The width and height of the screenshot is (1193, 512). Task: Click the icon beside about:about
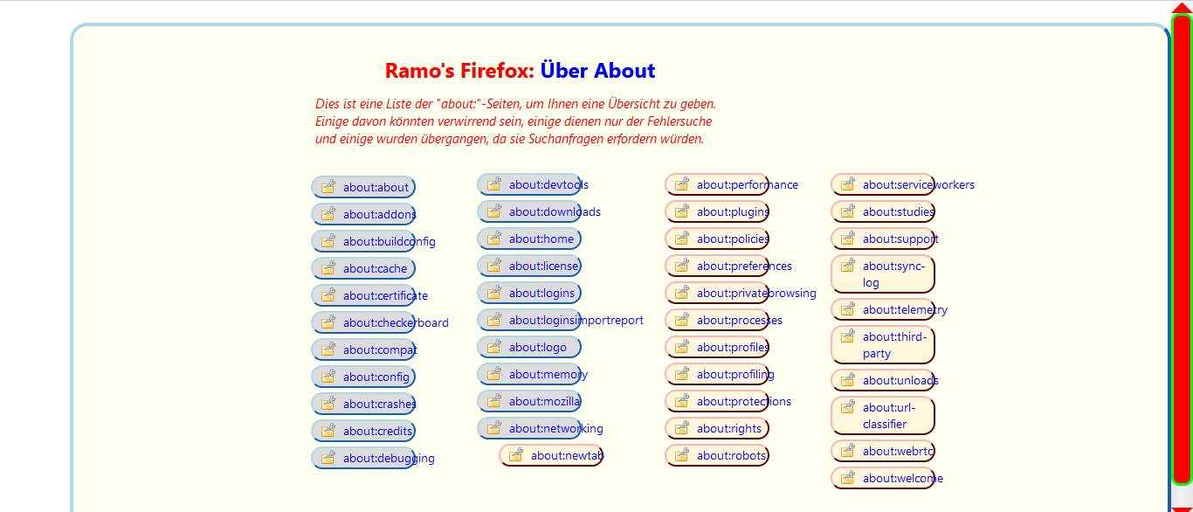point(328,187)
